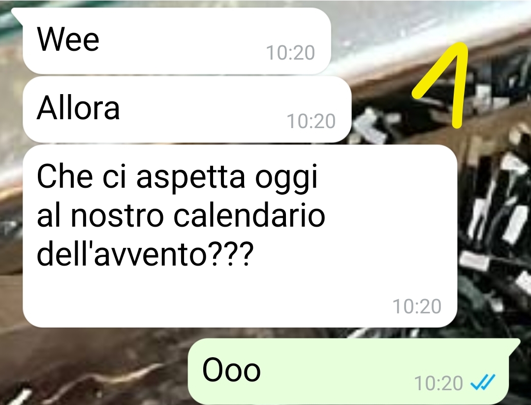Image resolution: width=531 pixels, height=405 pixels.
Task: Tap the 'Che ci aspetta oggi' message
Action: pos(240,236)
